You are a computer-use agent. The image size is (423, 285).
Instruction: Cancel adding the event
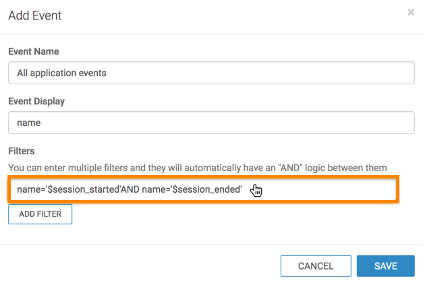click(316, 266)
